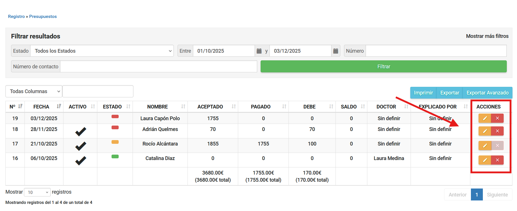Open the Estado dropdown Todos los Estados

point(102,51)
